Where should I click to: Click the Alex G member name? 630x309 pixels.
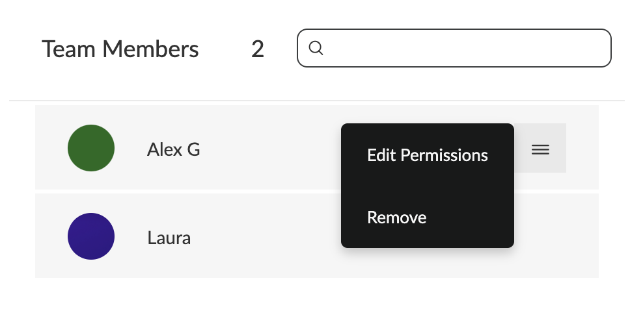pyautogui.click(x=174, y=149)
